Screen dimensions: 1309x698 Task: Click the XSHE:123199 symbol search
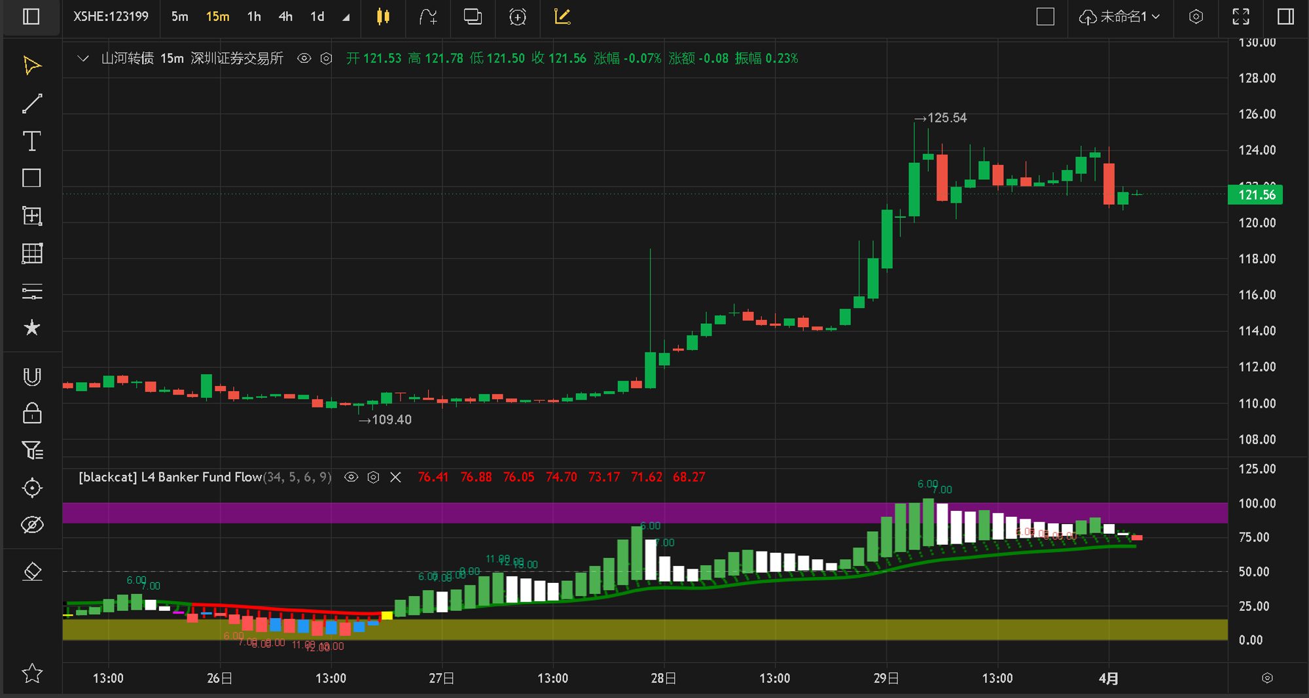coord(111,16)
